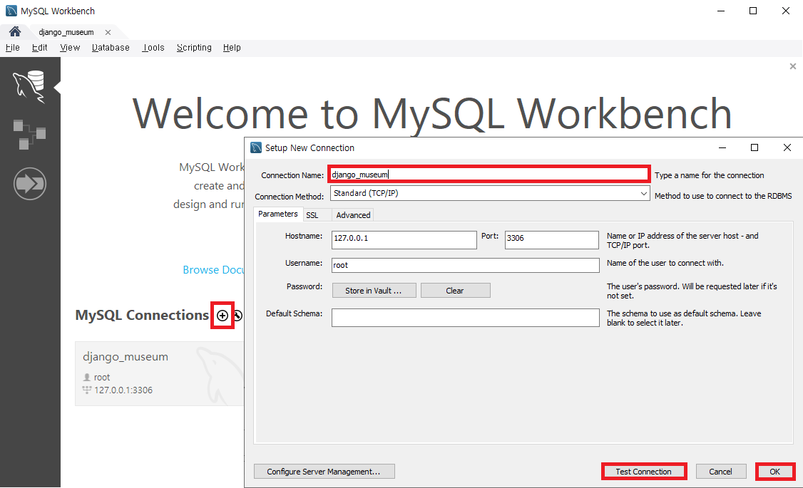This screenshot has height=488, width=803.
Task: Click the '127.0.0.1:3306' tile text
Action: [x=123, y=390]
